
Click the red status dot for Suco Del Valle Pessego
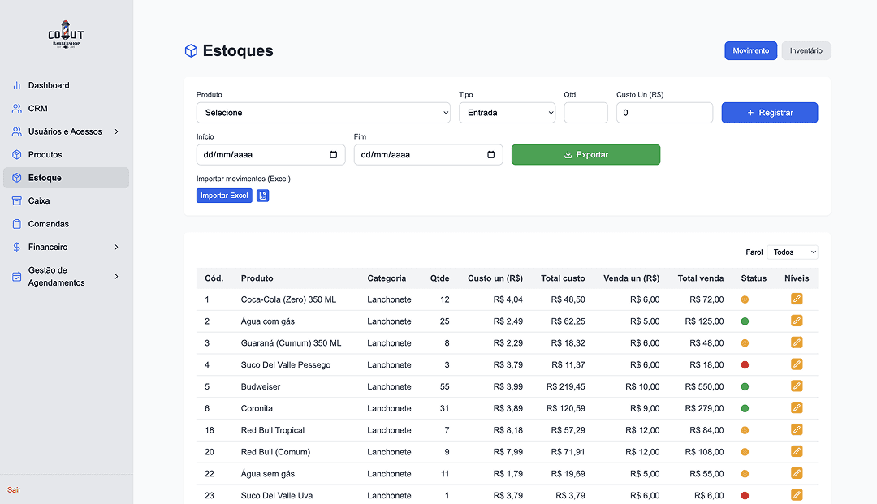[745, 365]
